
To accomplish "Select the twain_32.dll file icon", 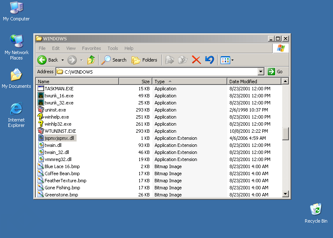I will click(x=41, y=152).
